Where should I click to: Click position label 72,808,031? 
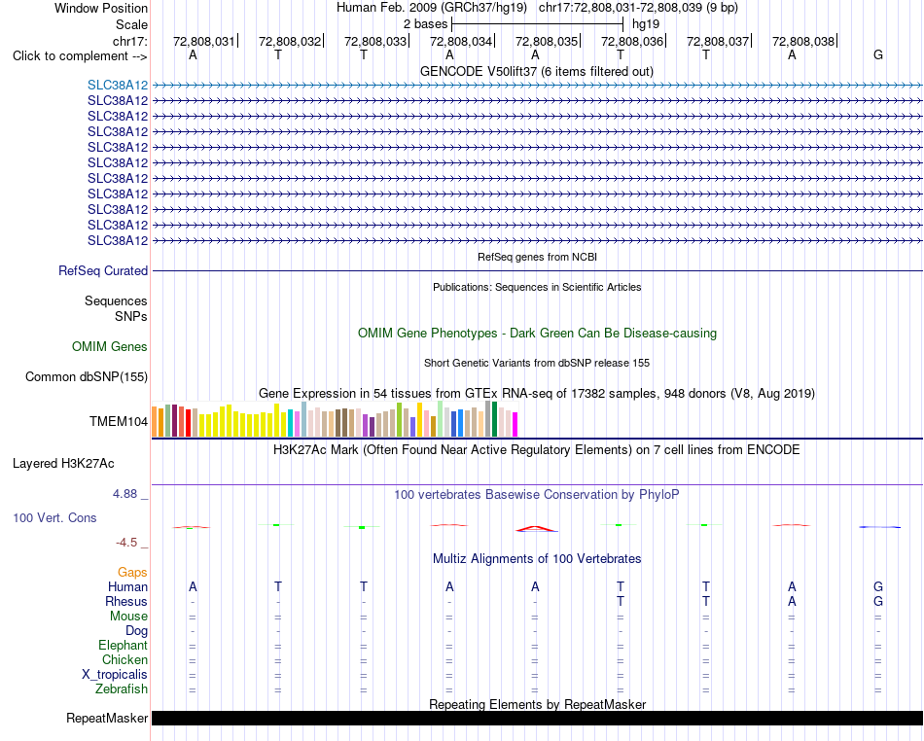point(204,41)
